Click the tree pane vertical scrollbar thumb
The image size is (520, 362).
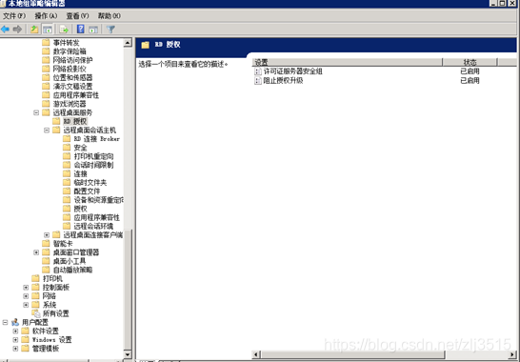click(x=128, y=290)
